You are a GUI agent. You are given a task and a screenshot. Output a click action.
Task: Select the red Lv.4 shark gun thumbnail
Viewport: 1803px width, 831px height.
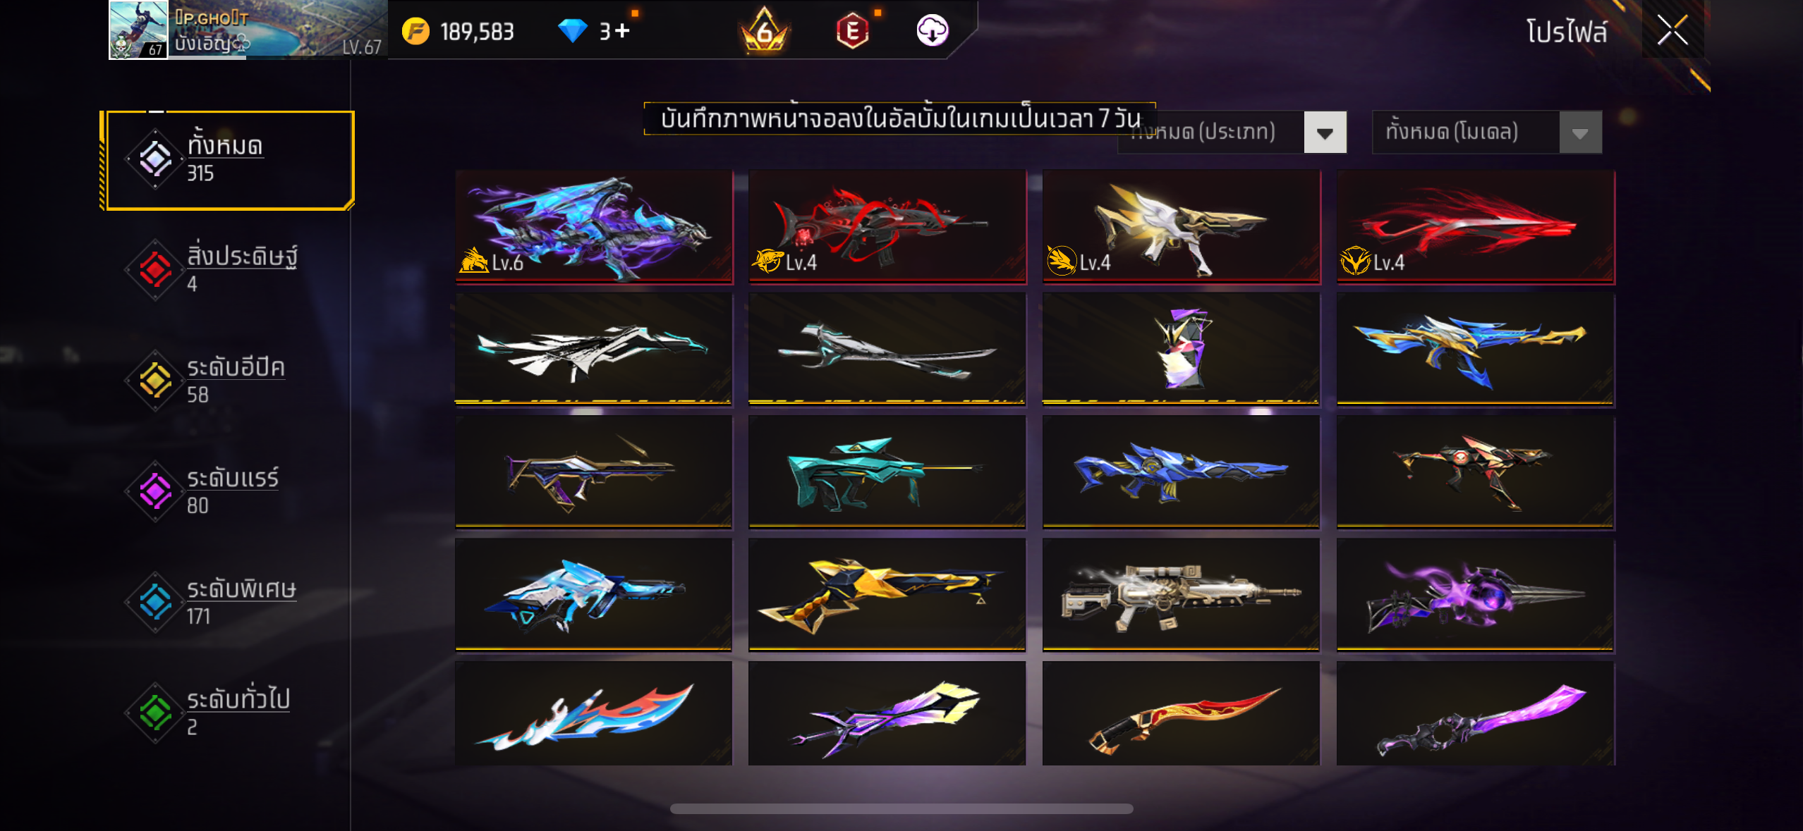click(887, 227)
